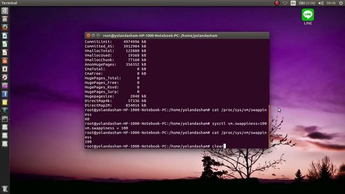345x194 pixels.
Task: Click the typed 'clear' command at prompt
Action: coord(217,146)
